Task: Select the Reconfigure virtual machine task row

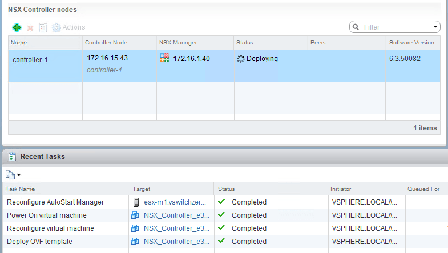Action: coord(50,228)
